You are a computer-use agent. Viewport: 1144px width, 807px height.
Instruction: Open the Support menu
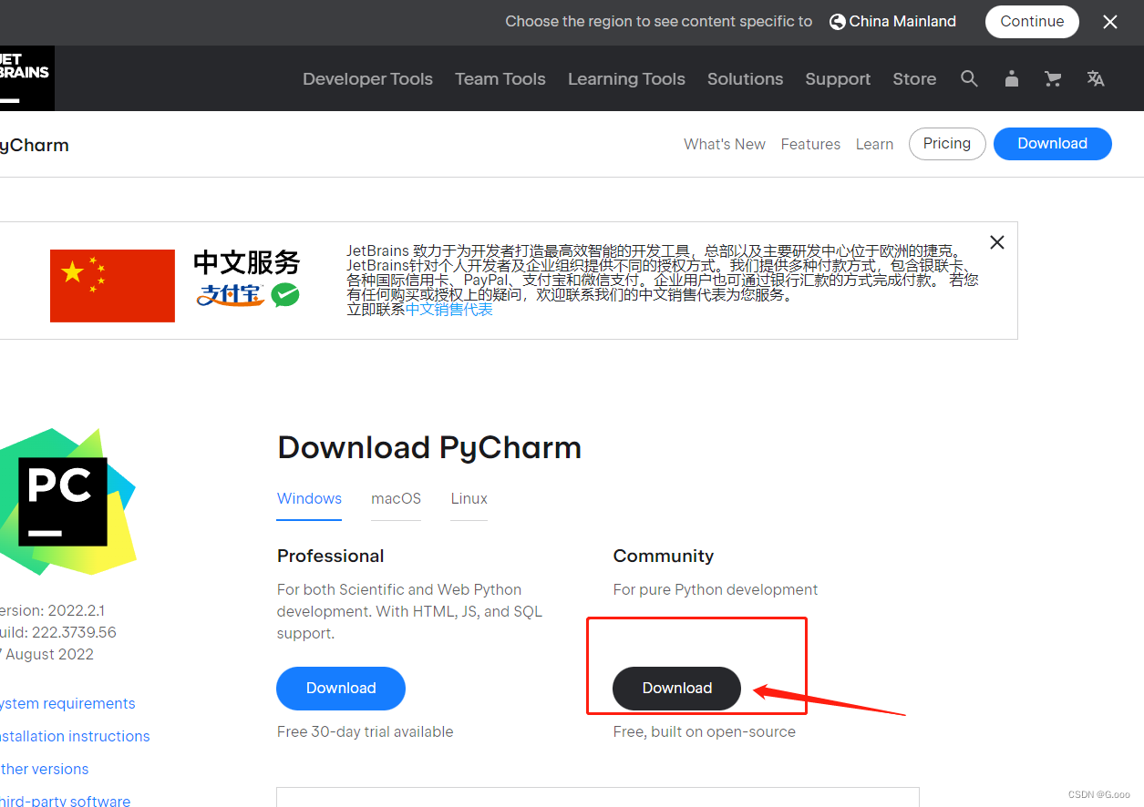pyautogui.click(x=838, y=78)
